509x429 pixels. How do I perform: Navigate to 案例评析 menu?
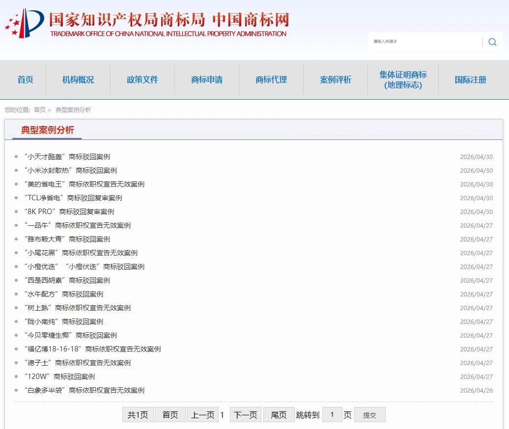pyautogui.click(x=336, y=80)
